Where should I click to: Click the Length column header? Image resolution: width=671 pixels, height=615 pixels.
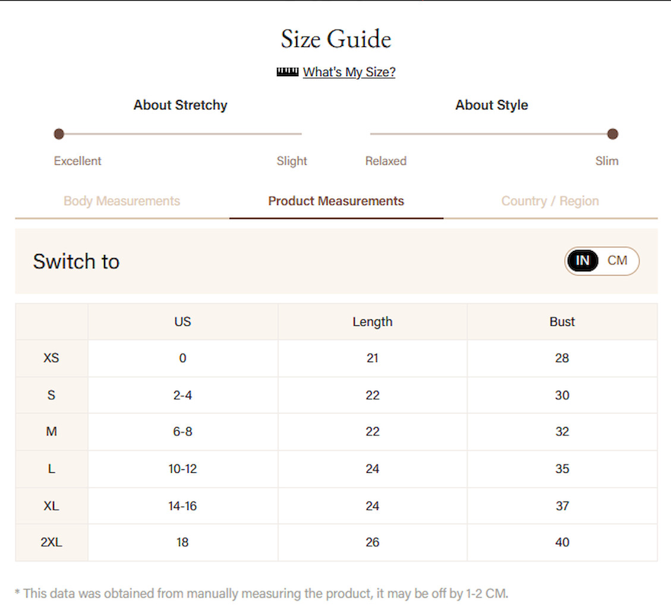[372, 322]
